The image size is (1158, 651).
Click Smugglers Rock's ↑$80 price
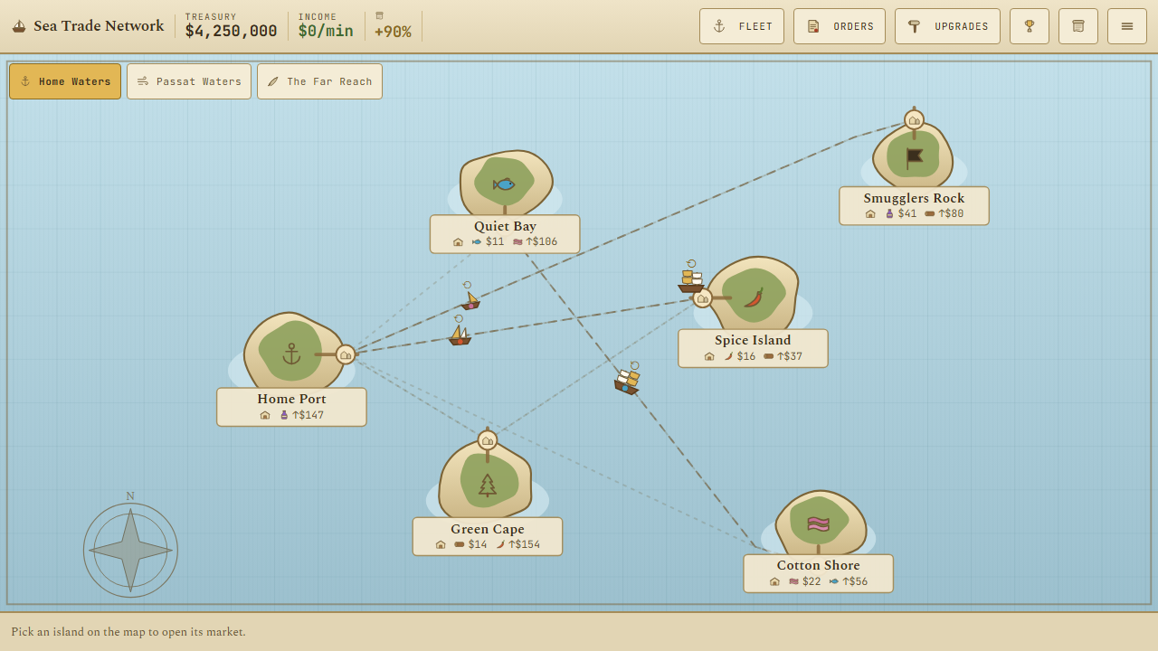[951, 214]
